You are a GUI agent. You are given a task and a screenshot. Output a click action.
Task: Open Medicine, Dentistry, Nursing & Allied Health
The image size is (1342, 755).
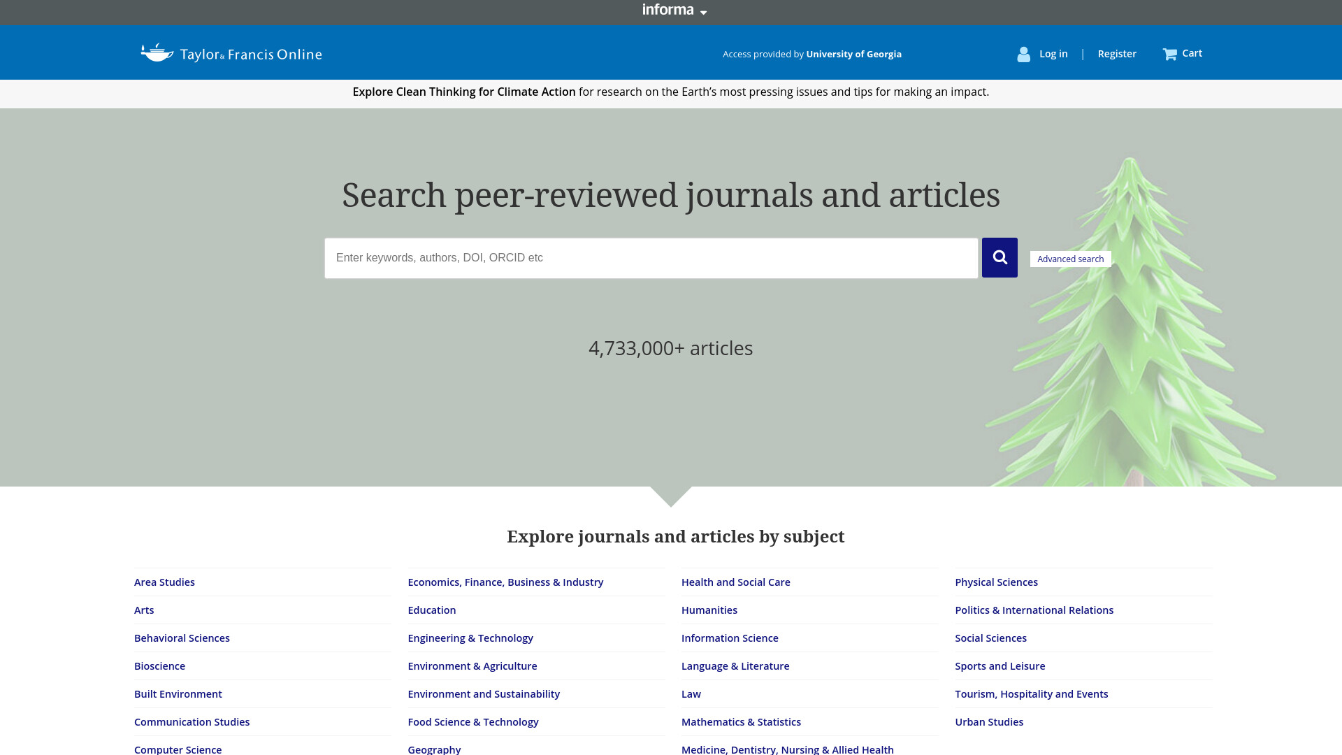(788, 749)
